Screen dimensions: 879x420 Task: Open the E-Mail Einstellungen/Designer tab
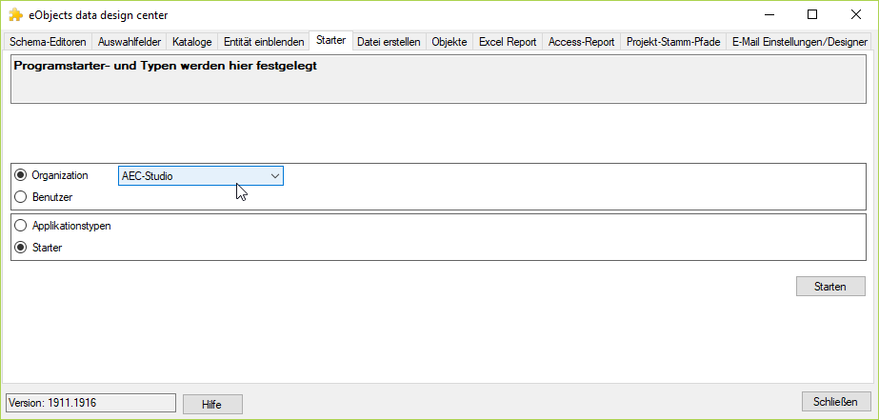click(x=800, y=42)
